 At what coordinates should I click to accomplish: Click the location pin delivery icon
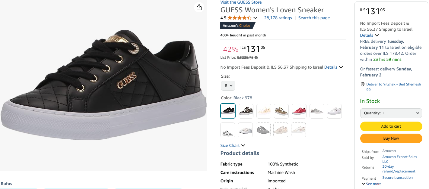362,84
